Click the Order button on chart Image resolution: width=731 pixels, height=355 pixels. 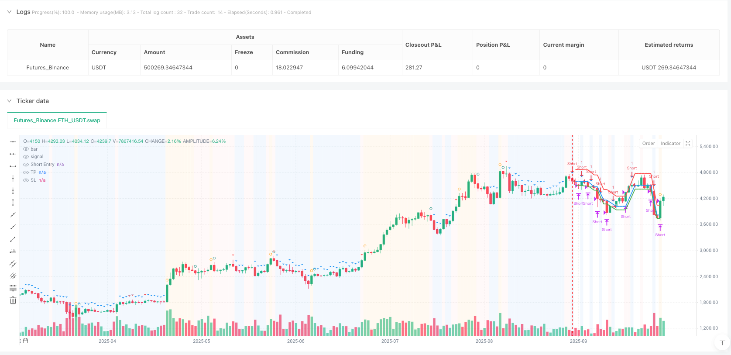point(648,144)
